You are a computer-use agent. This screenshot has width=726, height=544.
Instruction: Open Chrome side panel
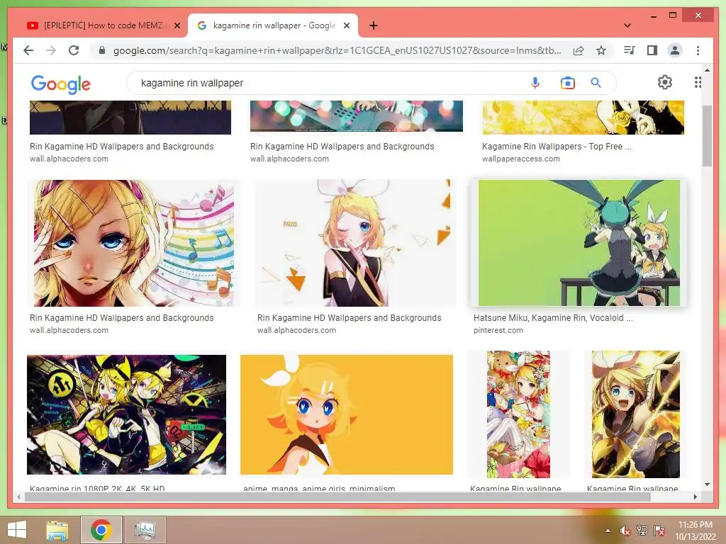(x=652, y=50)
